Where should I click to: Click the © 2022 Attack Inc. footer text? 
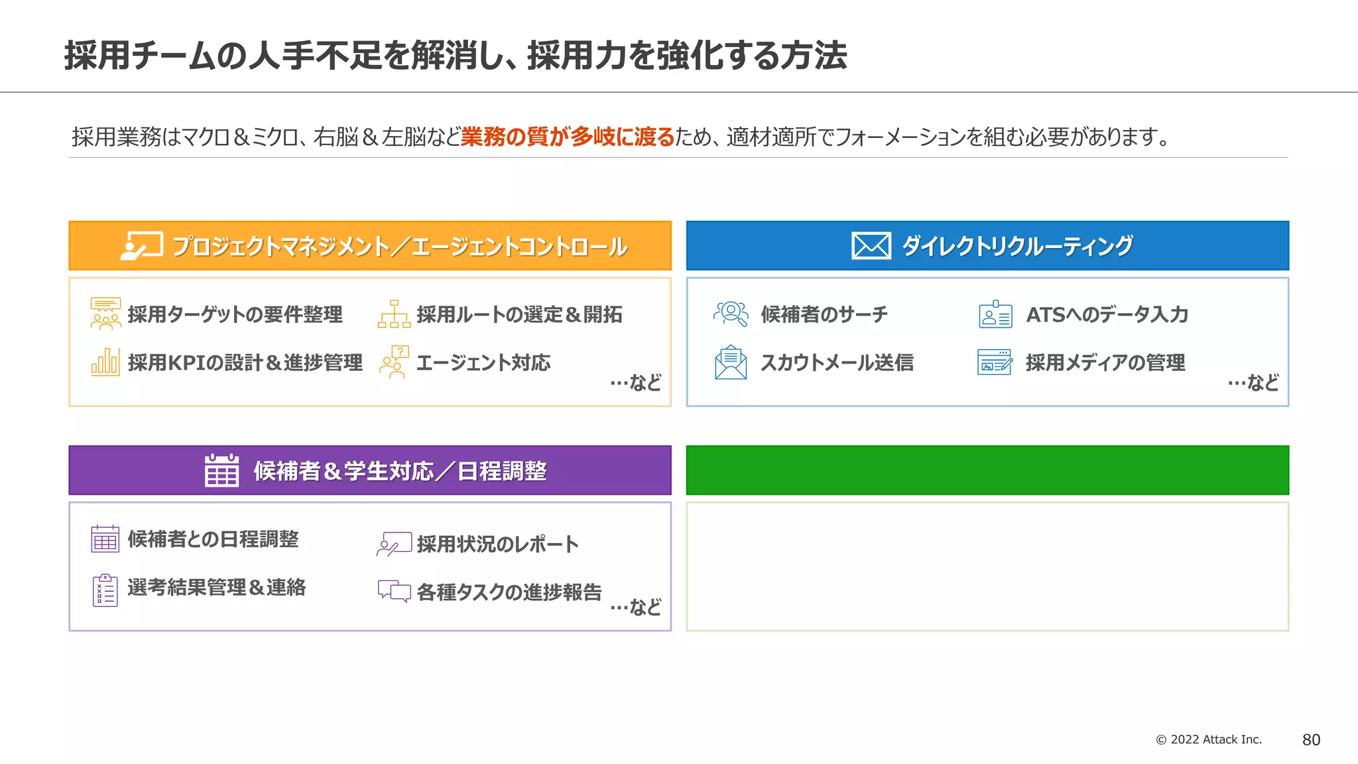(x=1209, y=739)
